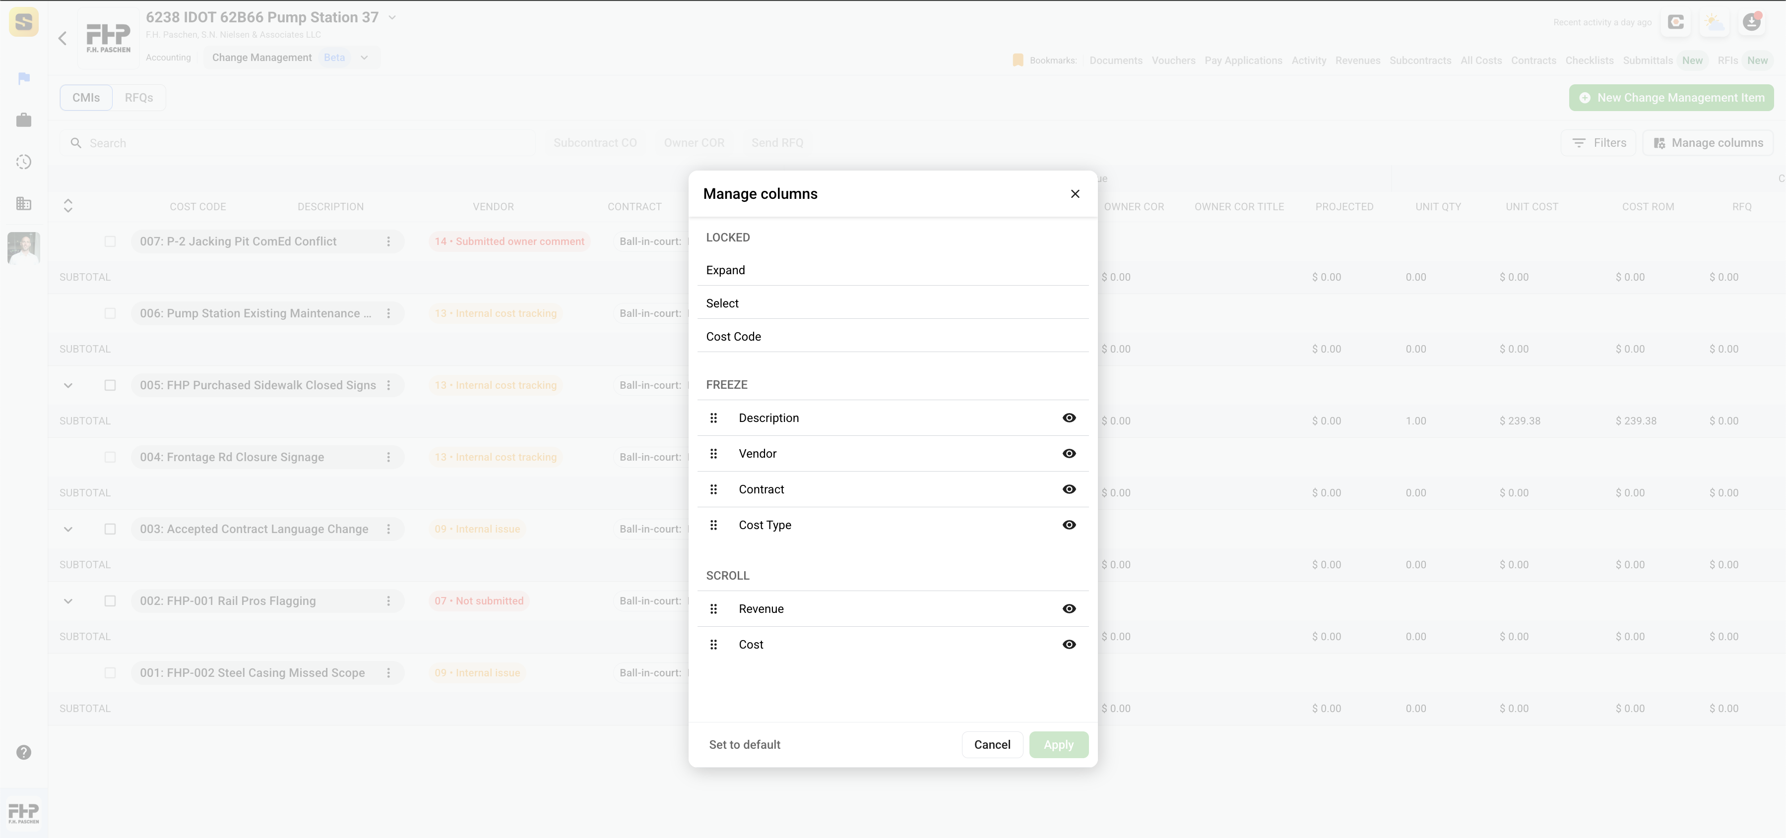This screenshot has height=838, width=1786.
Task: Open the project name dropdown
Action: click(392, 17)
